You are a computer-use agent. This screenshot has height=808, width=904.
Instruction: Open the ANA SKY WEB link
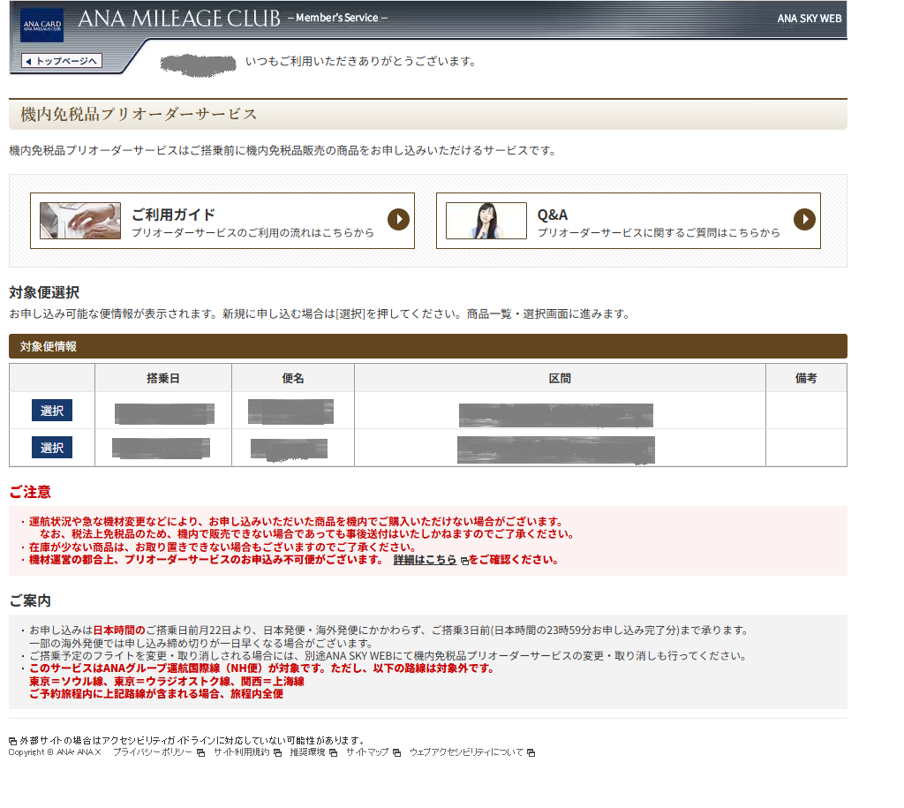[x=809, y=19]
